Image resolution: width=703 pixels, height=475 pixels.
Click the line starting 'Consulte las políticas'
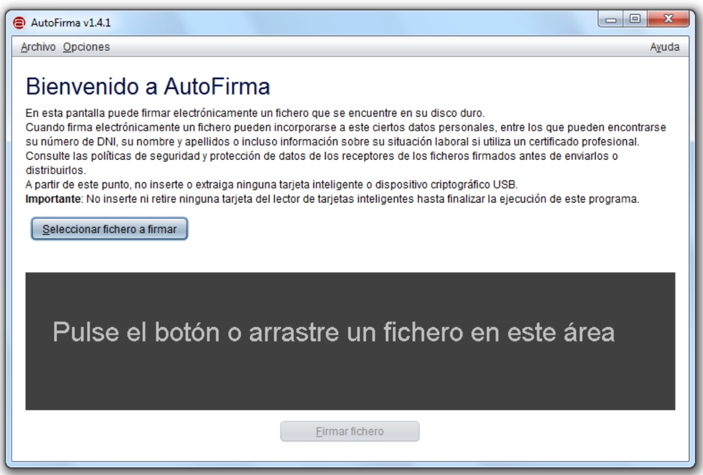(x=321, y=156)
